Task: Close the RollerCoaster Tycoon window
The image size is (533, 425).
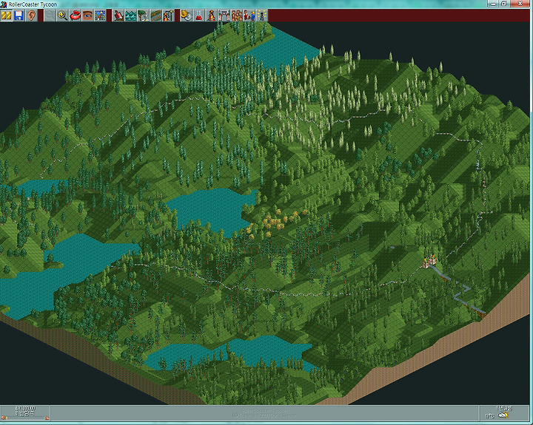Action: pos(520,4)
